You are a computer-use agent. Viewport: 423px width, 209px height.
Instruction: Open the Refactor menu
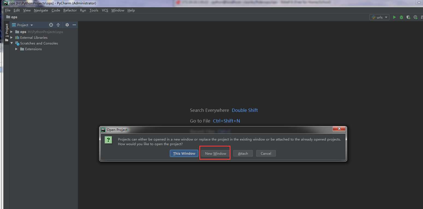click(x=70, y=10)
